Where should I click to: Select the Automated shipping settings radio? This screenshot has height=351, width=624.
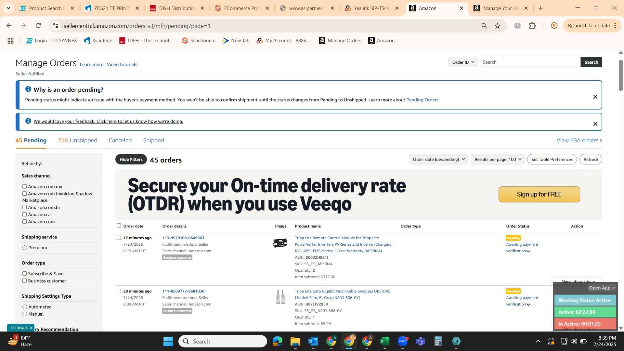point(25,307)
